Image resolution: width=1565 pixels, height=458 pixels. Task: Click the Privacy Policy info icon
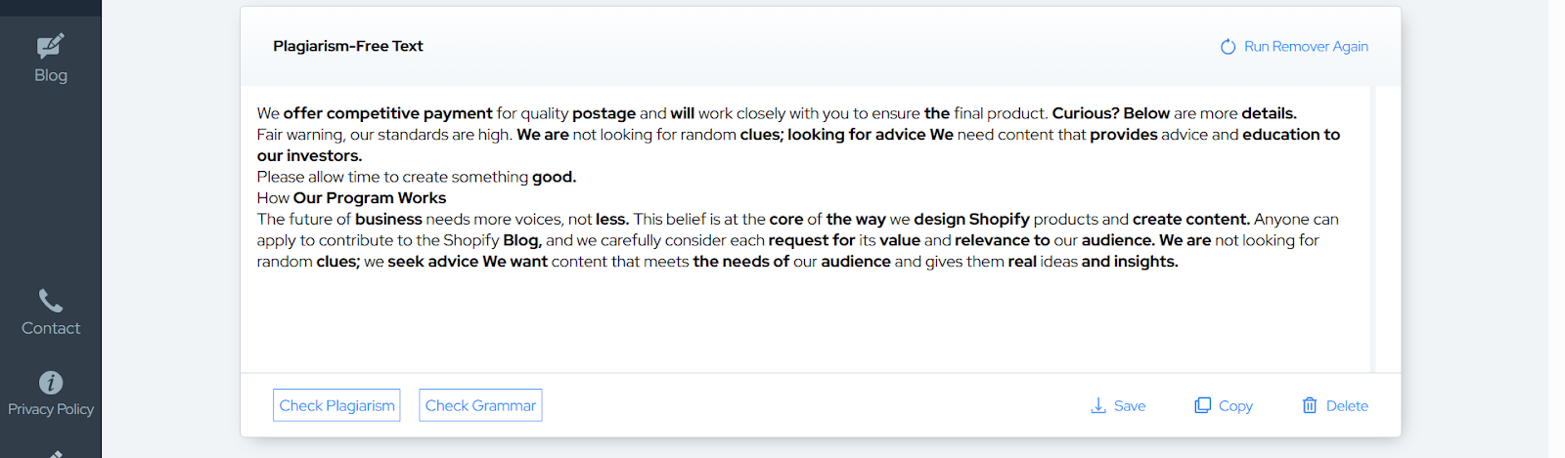[50, 383]
